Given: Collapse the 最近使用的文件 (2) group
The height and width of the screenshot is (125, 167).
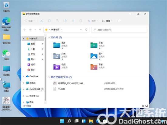Looking at the screenshot, I should pyautogui.click(x=49, y=77).
